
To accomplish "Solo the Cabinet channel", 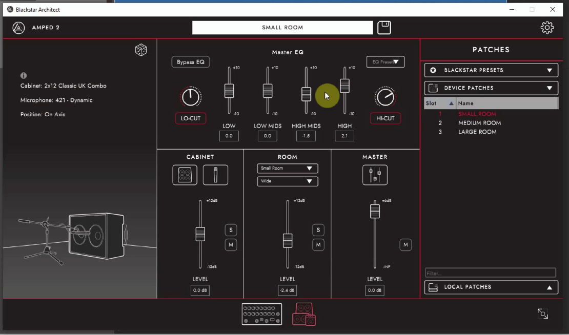I will (x=231, y=230).
